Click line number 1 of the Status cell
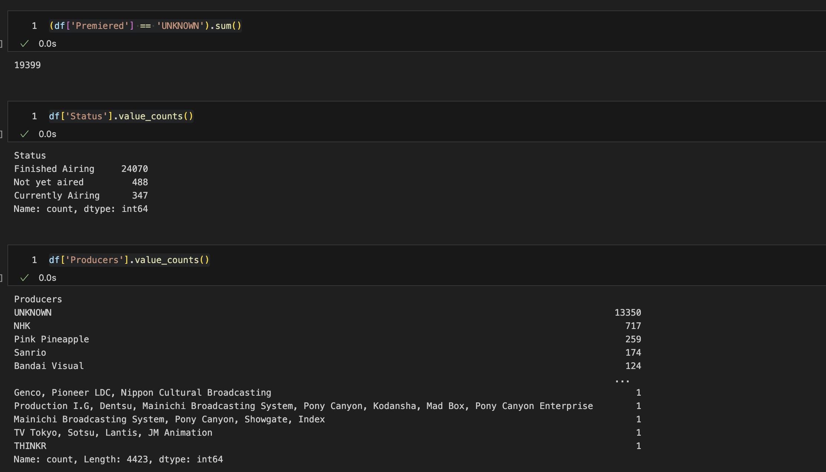This screenshot has height=472, width=826. point(35,116)
